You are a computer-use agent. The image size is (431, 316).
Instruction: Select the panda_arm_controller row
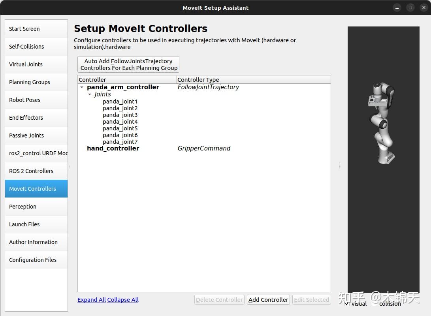coord(123,87)
